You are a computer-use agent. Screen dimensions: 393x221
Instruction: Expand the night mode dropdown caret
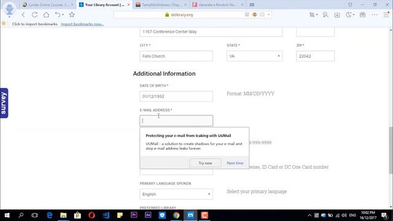354,15
